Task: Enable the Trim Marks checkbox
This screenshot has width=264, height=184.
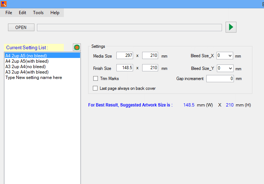Action: (x=96, y=79)
